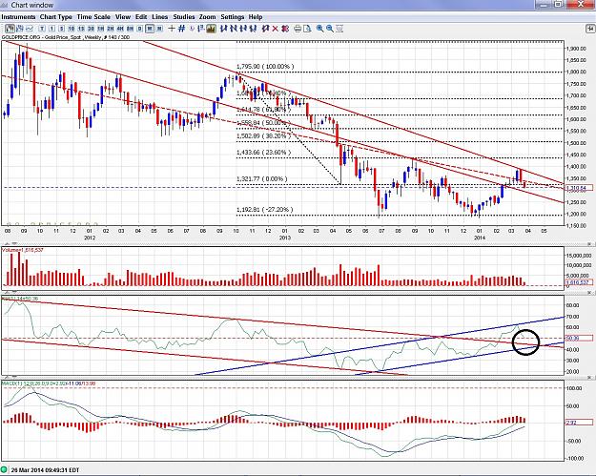Select the 15 minute timeframe
The height and width of the screenshot is (476, 596).
[81, 29]
